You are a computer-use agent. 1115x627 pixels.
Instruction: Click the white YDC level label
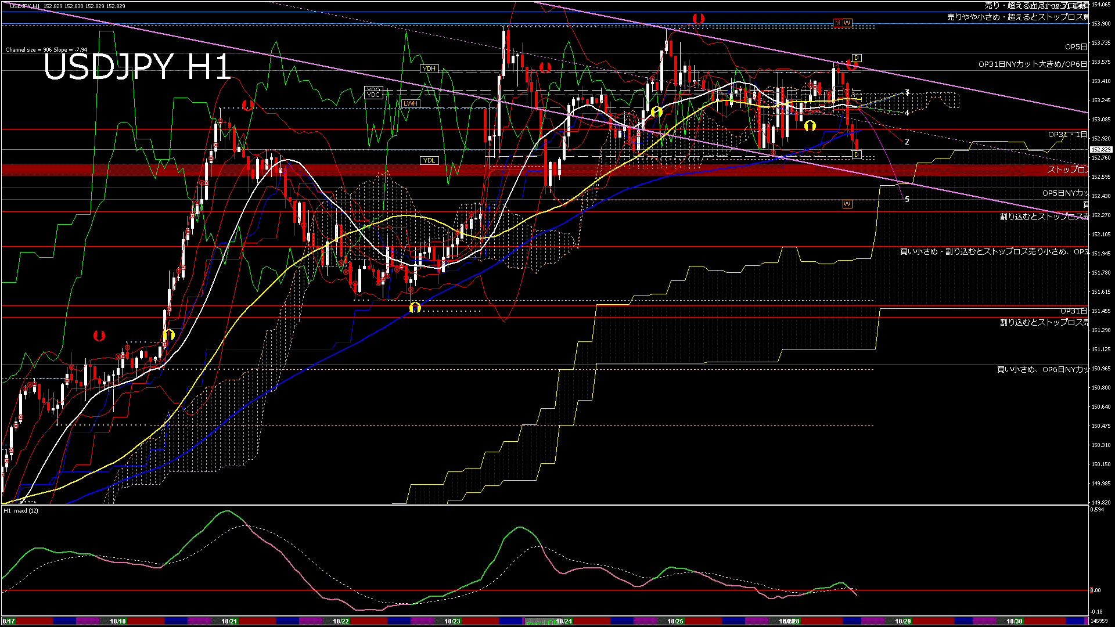(x=373, y=95)
